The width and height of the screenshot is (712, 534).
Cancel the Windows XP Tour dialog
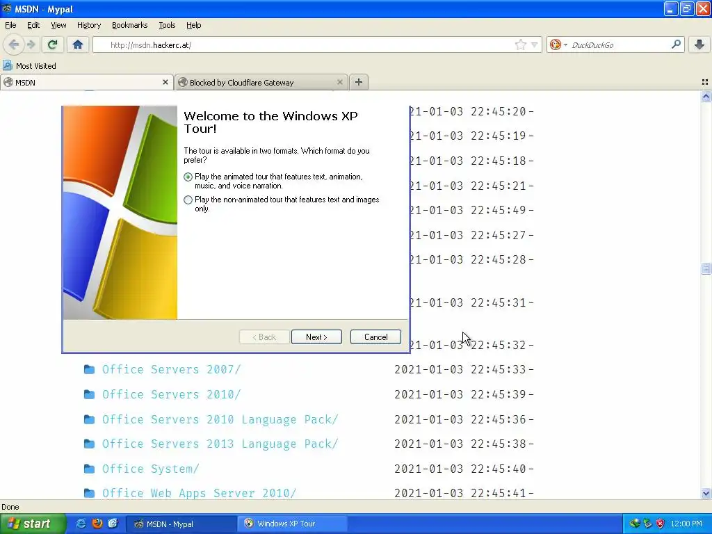click(x=375, y=337)
